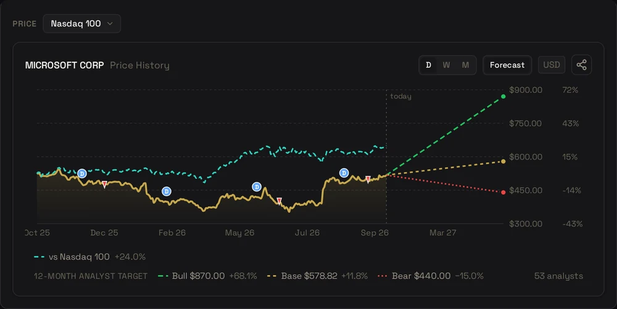
Task: Open the D dividend marker near November 2025
Action: click(82, 173)
